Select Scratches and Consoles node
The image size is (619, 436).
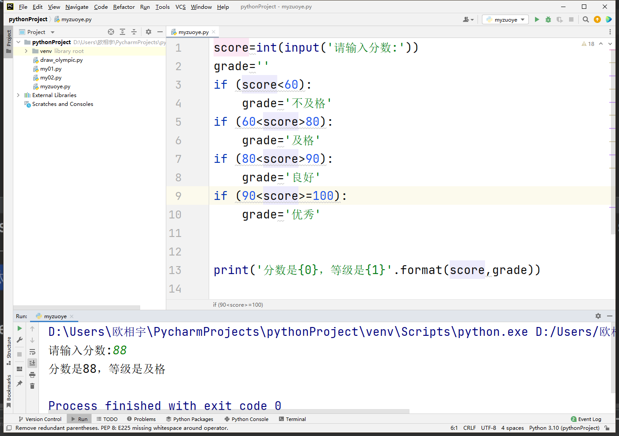point(62,104)
